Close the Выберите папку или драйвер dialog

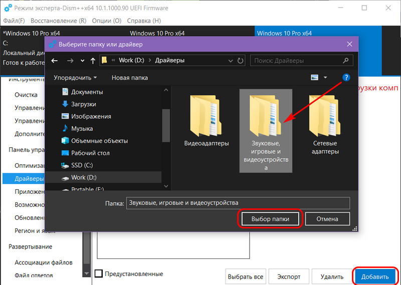pos(349,44)
